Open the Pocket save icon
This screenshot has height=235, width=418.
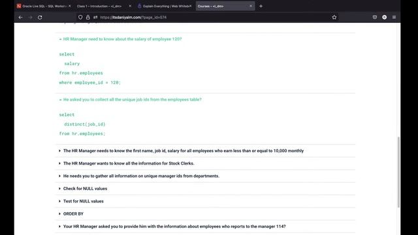pos(374,18)
